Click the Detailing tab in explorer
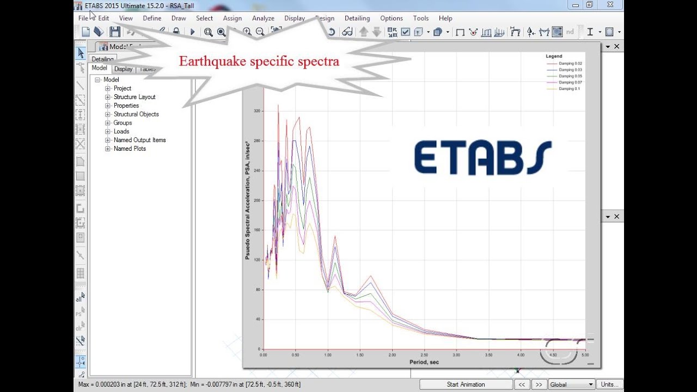The image size is (697, 392). (102, 59)
